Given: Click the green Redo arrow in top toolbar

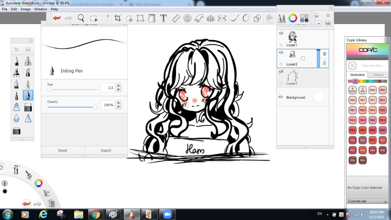Looking at the screenshot, I should (68, 18).
